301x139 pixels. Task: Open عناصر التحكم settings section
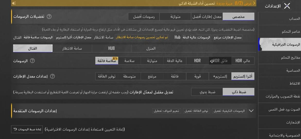(x=280, y=31)
